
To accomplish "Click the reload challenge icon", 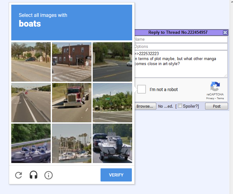I will (18, 175).
